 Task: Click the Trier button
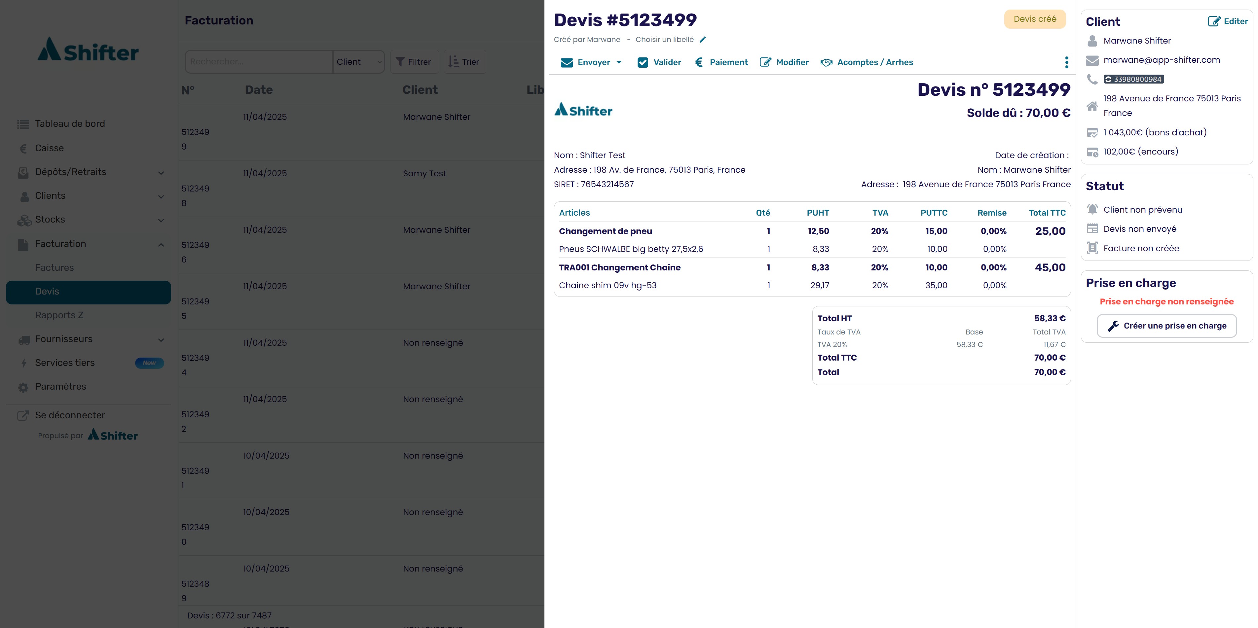[x=464, y=62]
